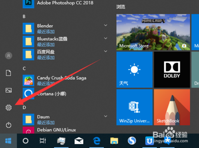
Task: Open the Pictures icon in Start sidebar
Action: [8, 90]
